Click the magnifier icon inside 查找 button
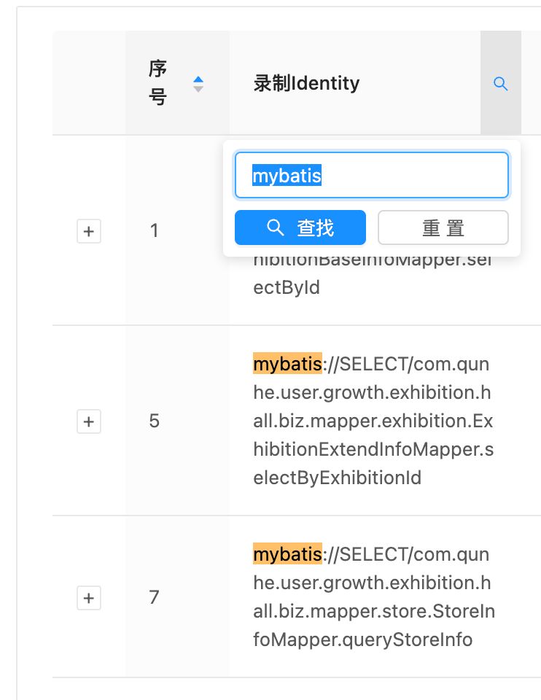Image resolution: width=541 pixels, height=700 pixels. [276, 228]
